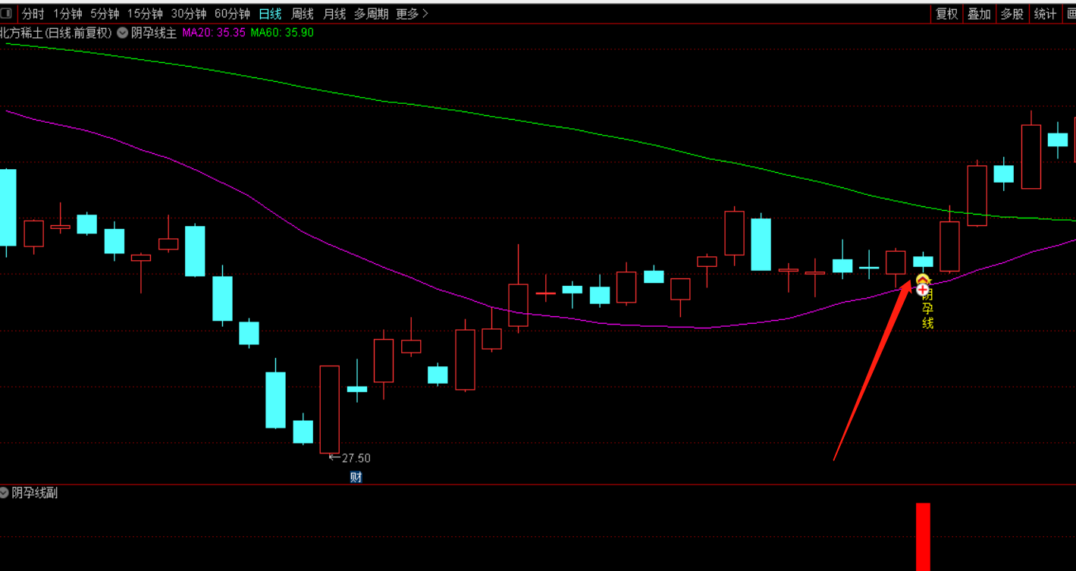Click the yellow 阴孕线 signal text
Image resolution: width=1076 pixels, height=571 pixels.
tap(927, 309)
